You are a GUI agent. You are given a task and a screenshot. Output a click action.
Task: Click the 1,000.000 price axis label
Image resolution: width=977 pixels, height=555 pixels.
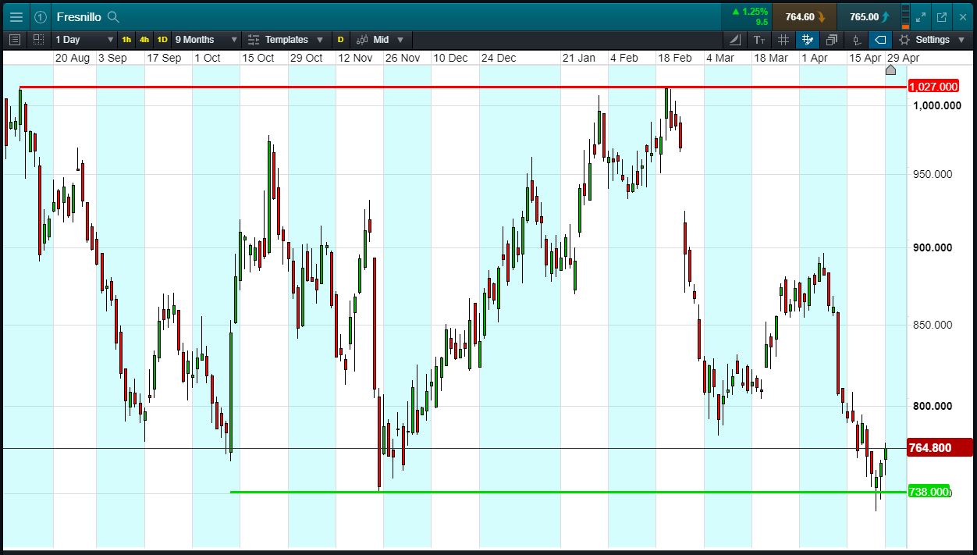937,105
